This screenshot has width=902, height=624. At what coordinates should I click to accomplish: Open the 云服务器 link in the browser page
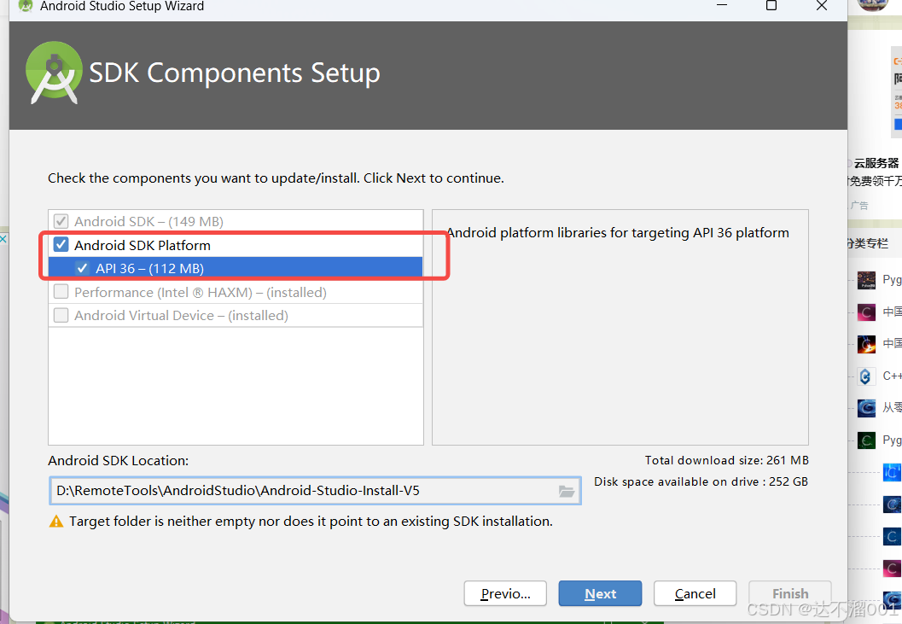(x=876, y=163)
